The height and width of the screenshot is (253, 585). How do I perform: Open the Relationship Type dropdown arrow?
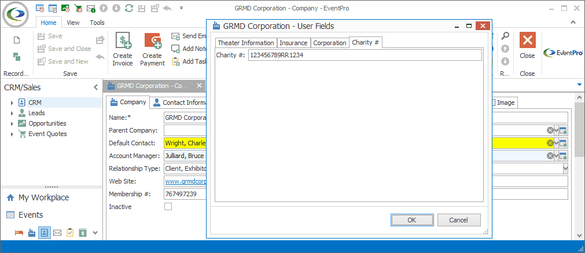coord(565,168)
